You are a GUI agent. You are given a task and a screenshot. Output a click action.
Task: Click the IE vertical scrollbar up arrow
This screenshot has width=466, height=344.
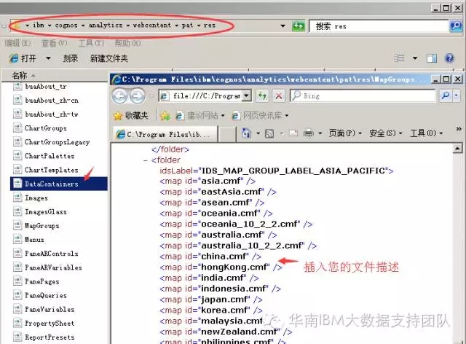[x=458, y=148]
